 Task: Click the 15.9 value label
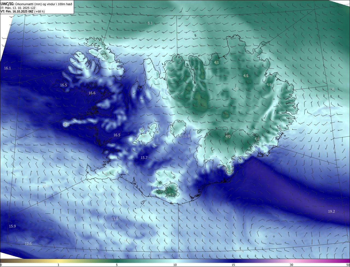pyautogui.click(x=12, y=226)
